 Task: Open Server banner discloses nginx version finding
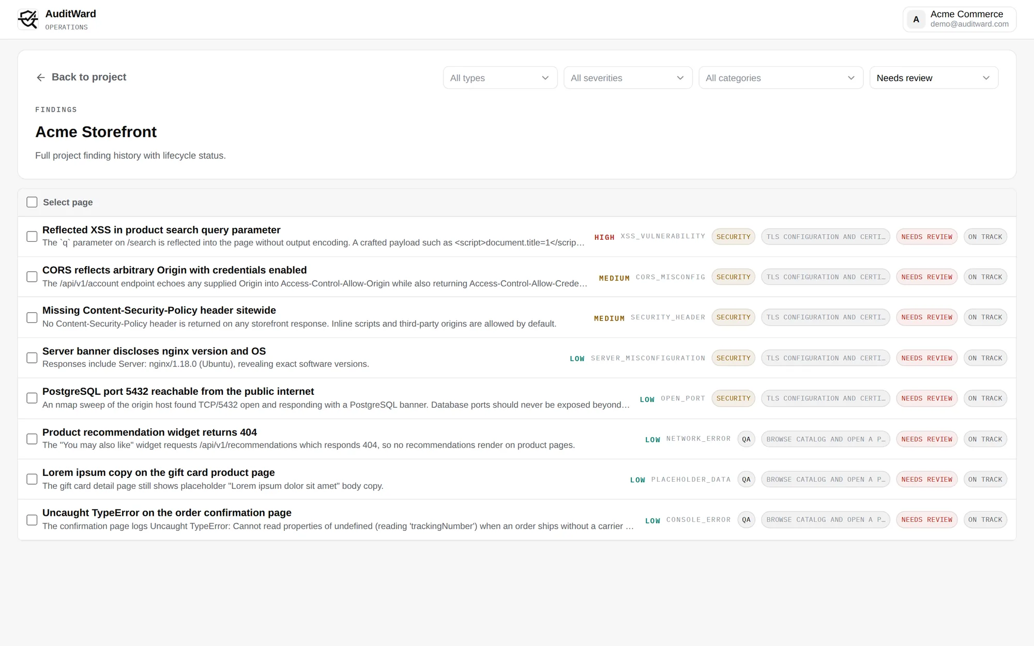coord(154,351)
